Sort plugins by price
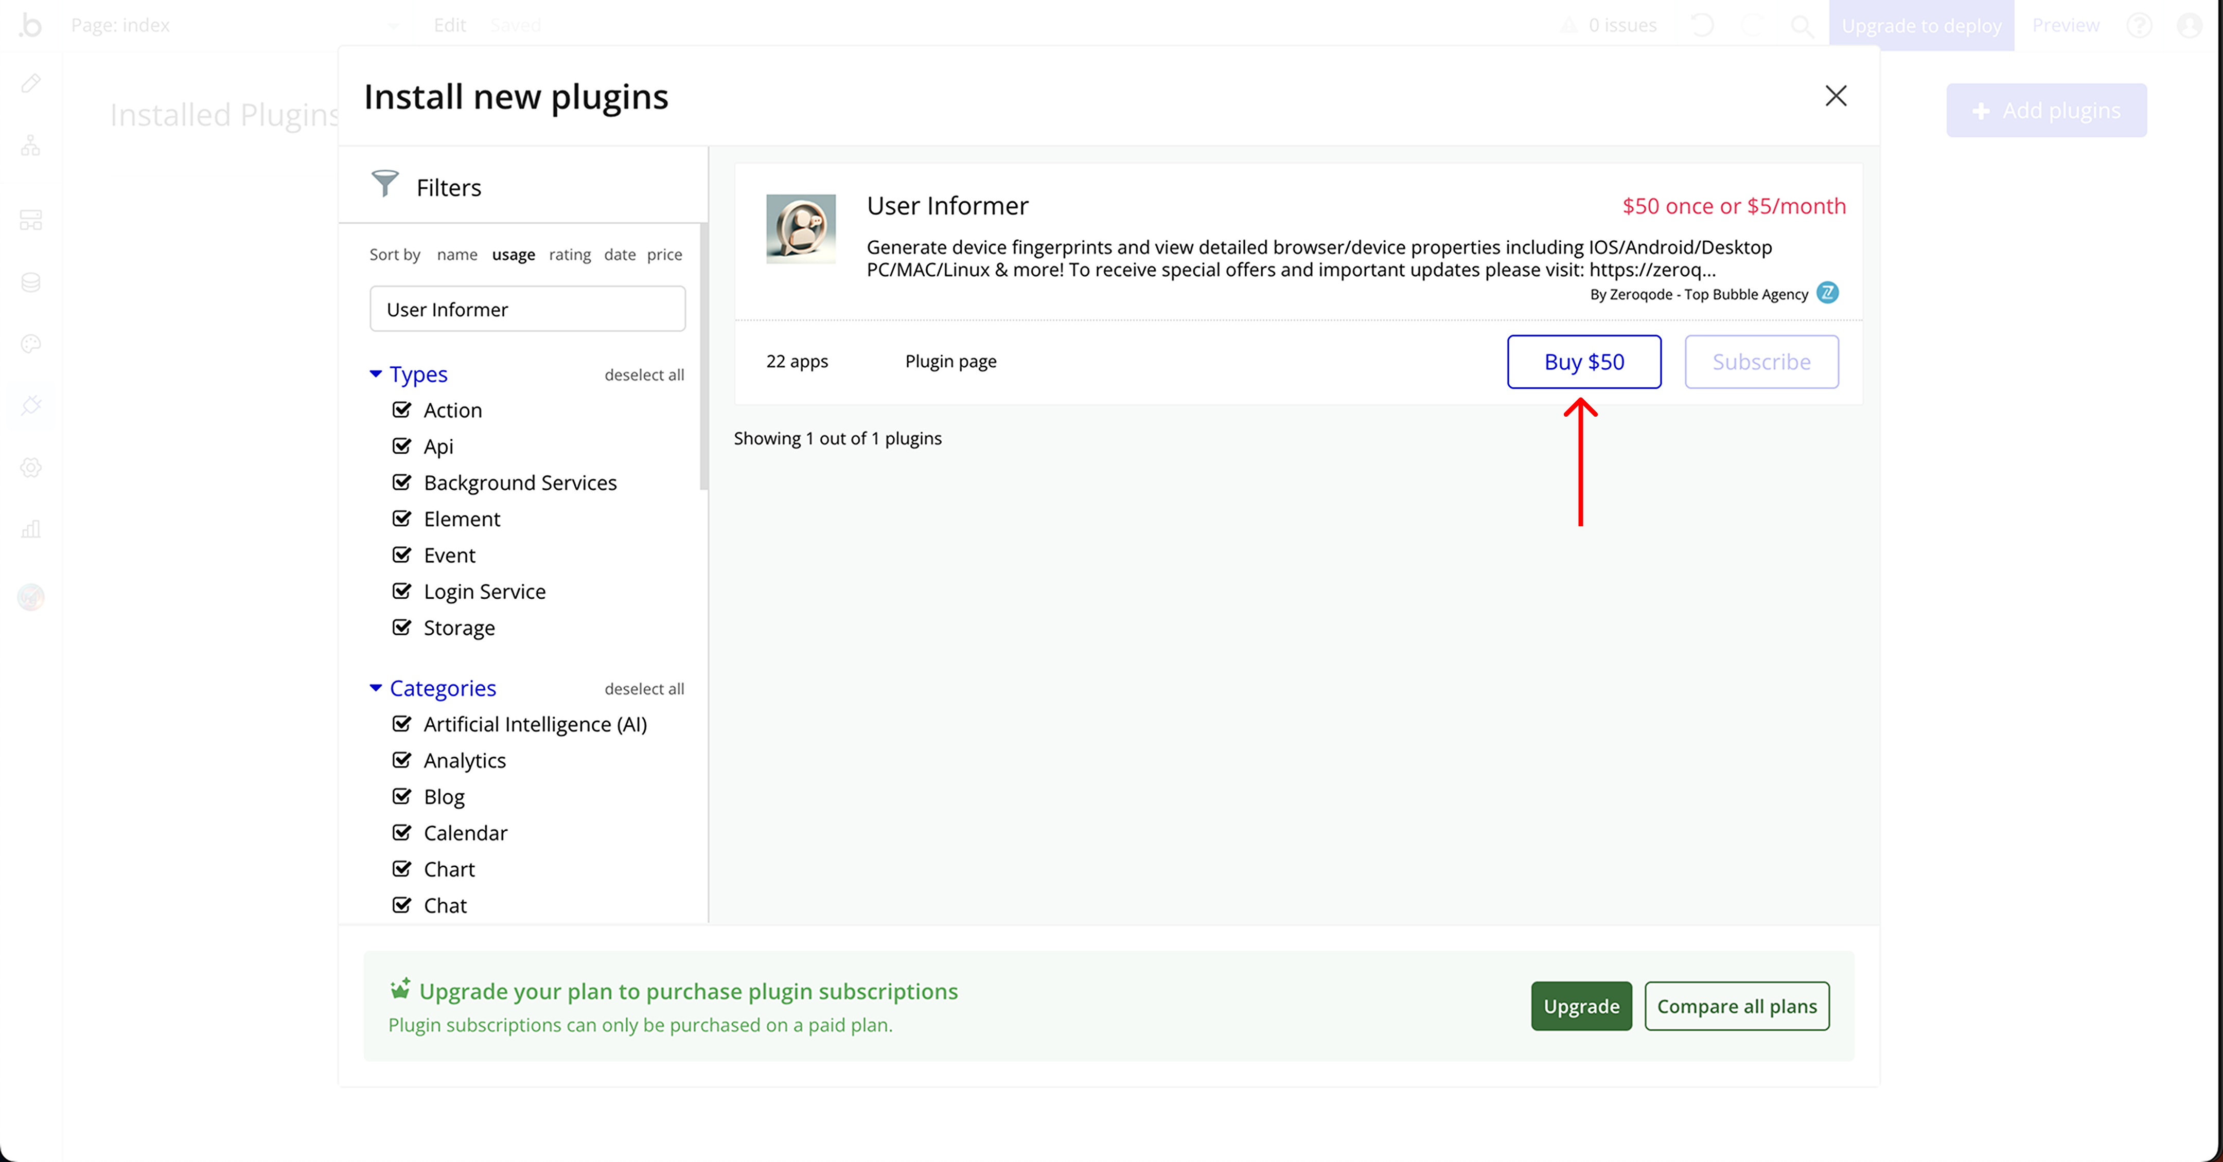 click(664, 255)
